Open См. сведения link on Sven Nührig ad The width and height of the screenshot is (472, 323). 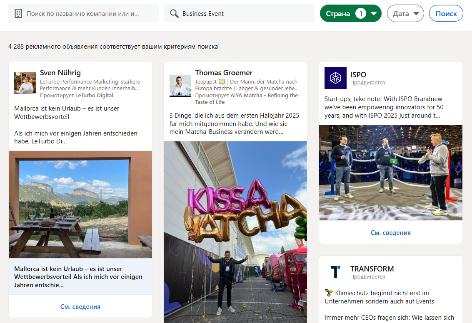tap(80, 307)
